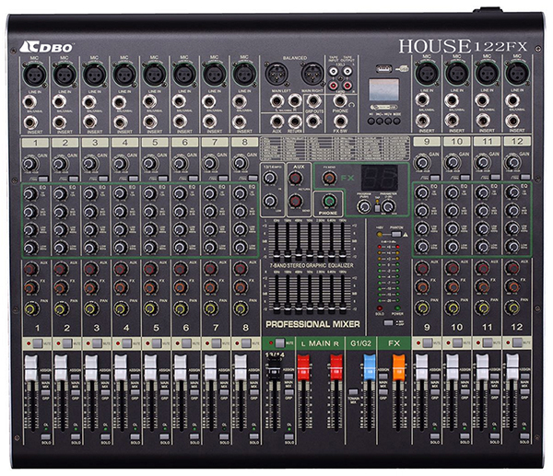Click the green PHONE level knob

pyautogui.click(x=329, y=201)
